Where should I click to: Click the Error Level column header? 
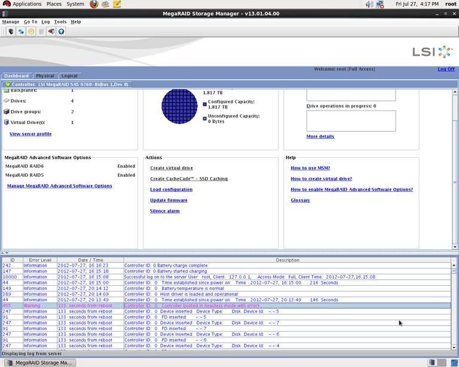point(40,260)
